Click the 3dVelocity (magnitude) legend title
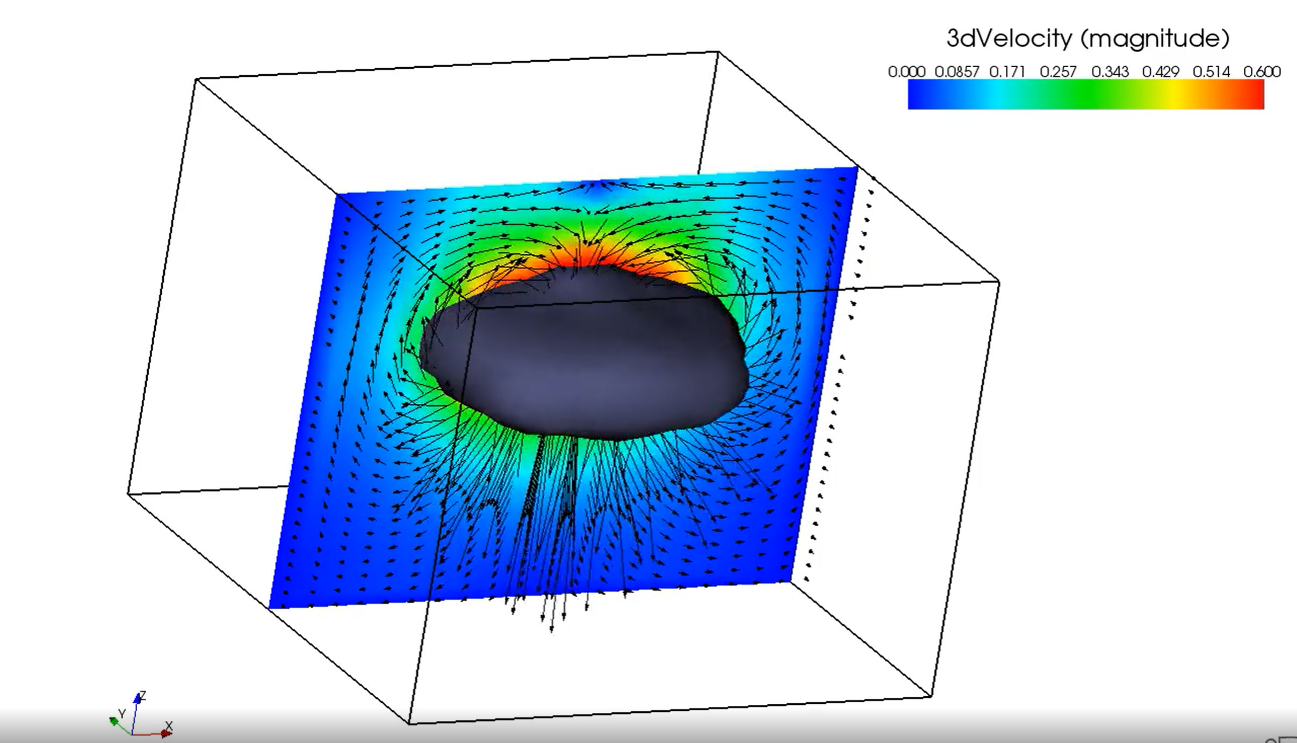This screenshot has height=743, width=1297. coord(1087,39)
